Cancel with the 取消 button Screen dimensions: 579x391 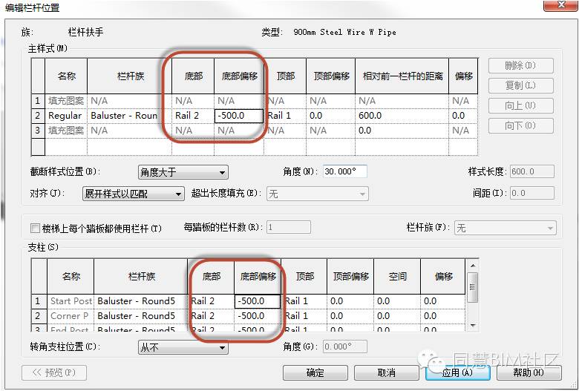[386, 373]
